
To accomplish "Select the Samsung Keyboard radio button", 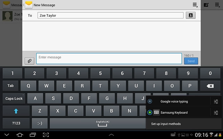I will [150, 113].
